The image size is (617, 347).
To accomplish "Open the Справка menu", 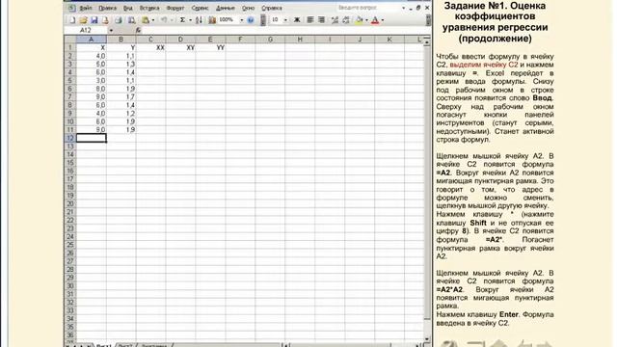I will click(x=272, y=8).
